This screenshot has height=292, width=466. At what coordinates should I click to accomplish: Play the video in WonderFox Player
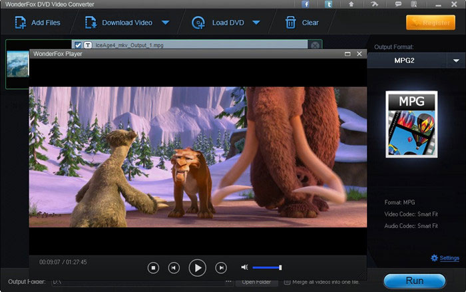pos(197,268)
